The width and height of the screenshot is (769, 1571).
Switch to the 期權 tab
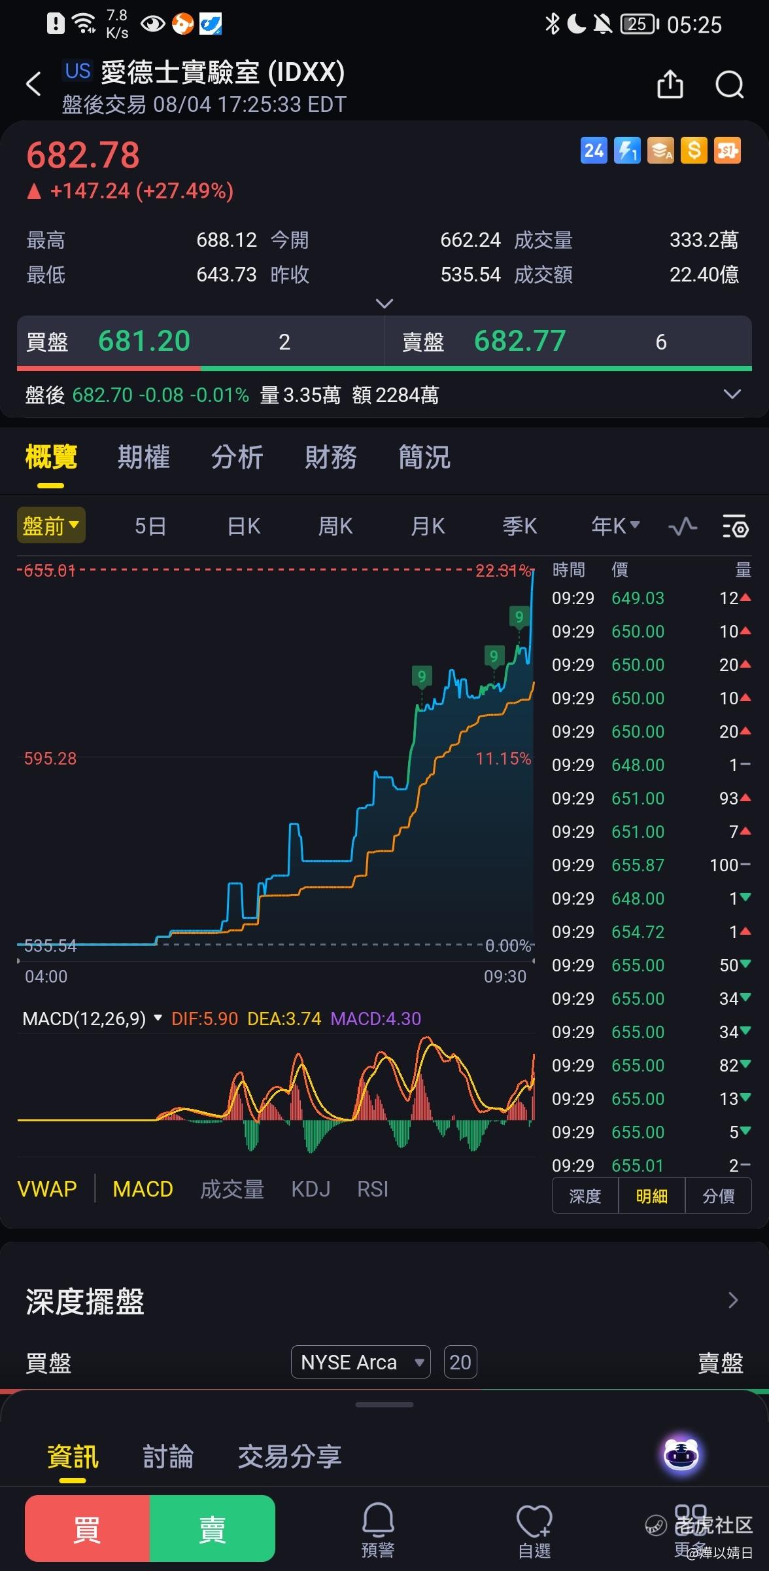click(144, 457)
